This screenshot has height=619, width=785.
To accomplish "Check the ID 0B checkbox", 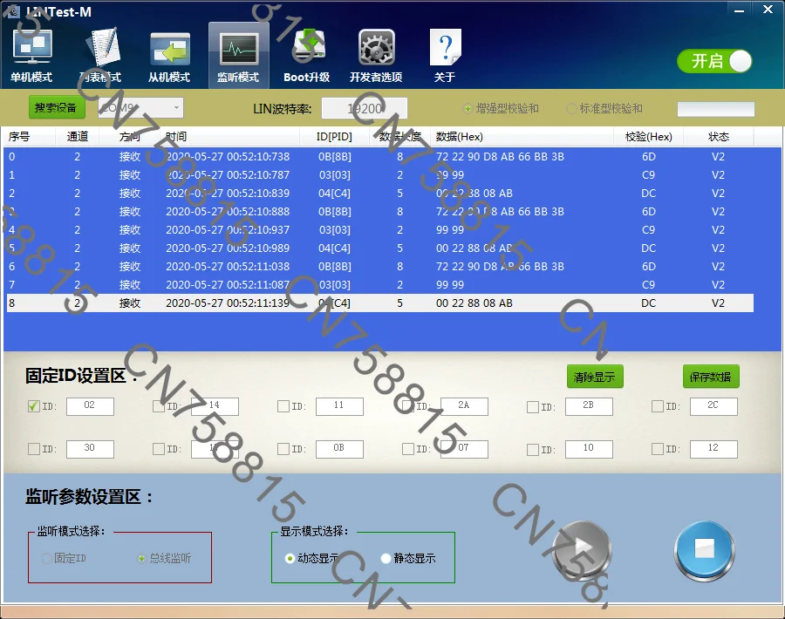I will click(283, 449).
